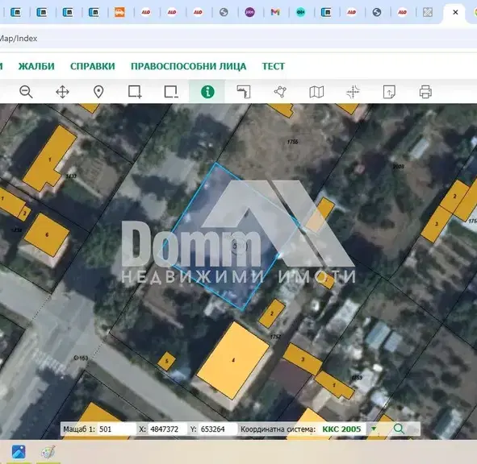Open the СПРАВКИ menu
The image size is (477, 464).
93,66
